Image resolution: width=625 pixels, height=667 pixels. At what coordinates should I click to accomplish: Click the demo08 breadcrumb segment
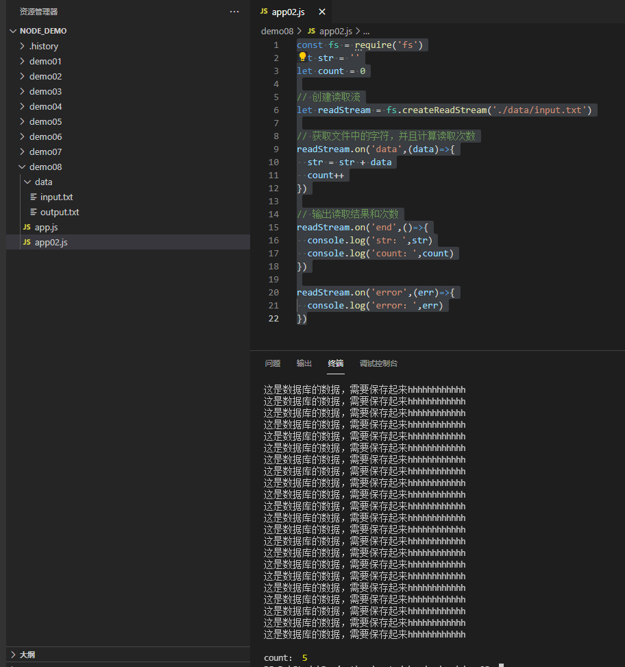tap(278, 31)
